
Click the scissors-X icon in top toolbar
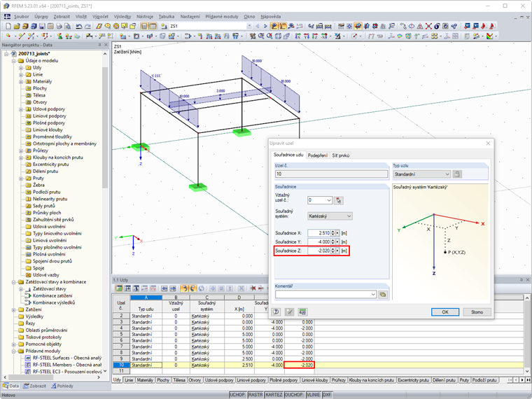(x=428, y=26)
